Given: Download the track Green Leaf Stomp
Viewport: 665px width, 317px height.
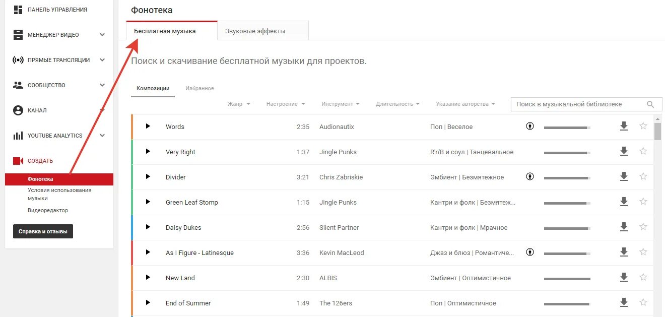Looking at the screenshot, I should [x=624, y=202].
